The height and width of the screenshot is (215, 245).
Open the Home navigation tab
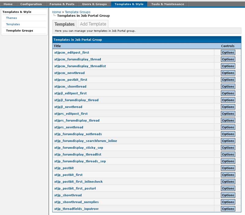8,4
